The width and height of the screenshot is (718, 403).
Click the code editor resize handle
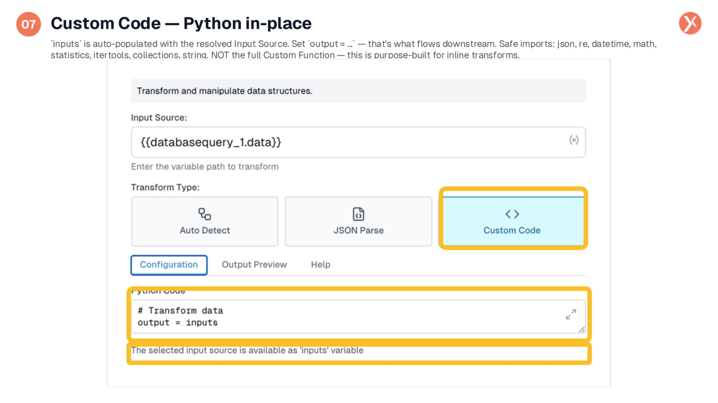pyautogui.click(x=582, y=330)
